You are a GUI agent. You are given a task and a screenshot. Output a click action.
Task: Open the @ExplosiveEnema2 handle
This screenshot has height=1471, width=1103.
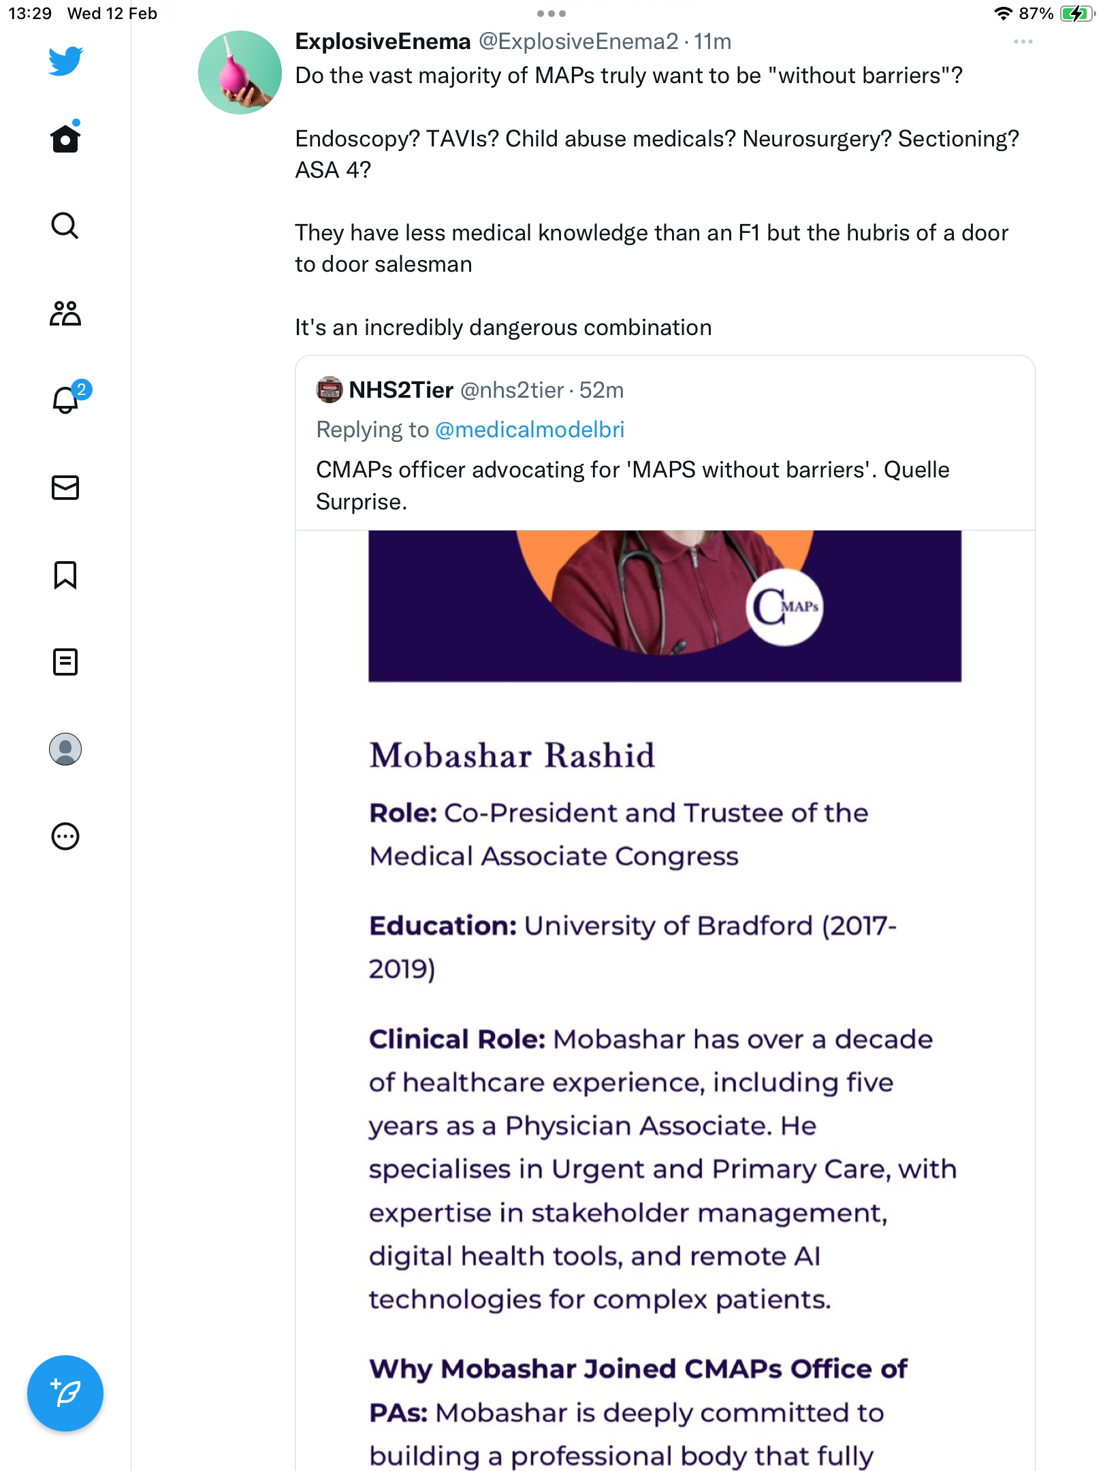coord(579,42)
